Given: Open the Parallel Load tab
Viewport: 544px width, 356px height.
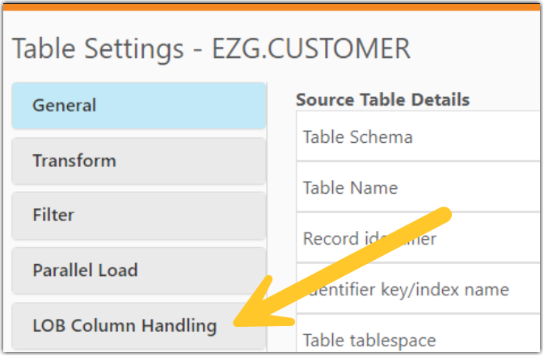Looking at the screenshot, I should tap(138, 270).
